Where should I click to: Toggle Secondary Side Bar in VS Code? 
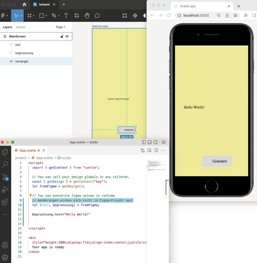(156, 142)
